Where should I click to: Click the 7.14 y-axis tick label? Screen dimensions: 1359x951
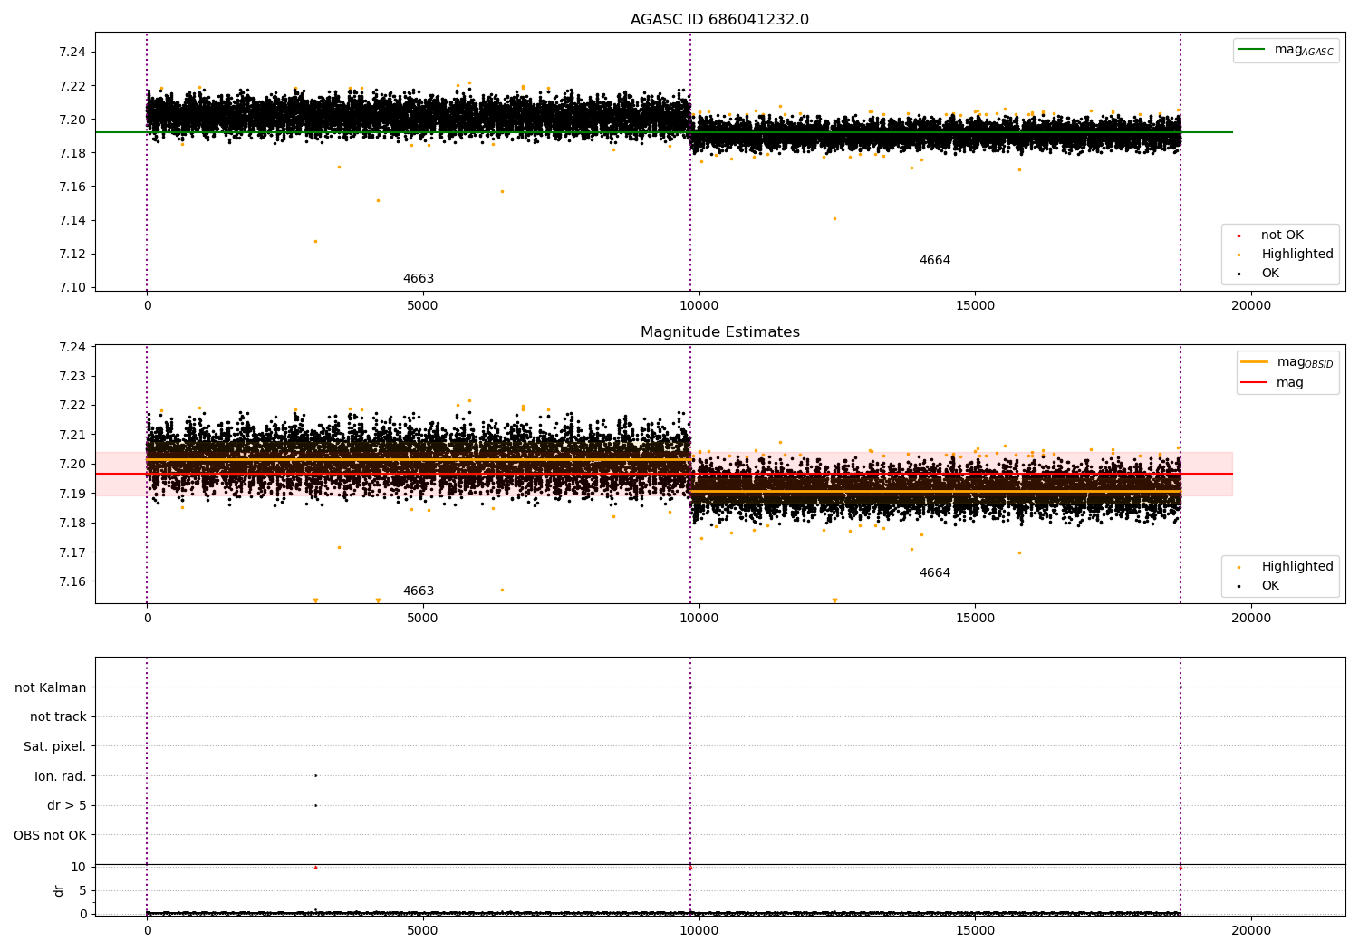pyautogui.click(x=72, y=221)
